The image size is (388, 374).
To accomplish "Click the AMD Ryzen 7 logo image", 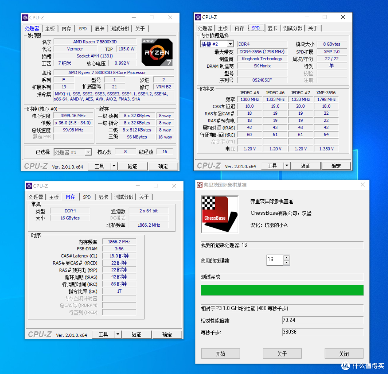I will [157, 52].
